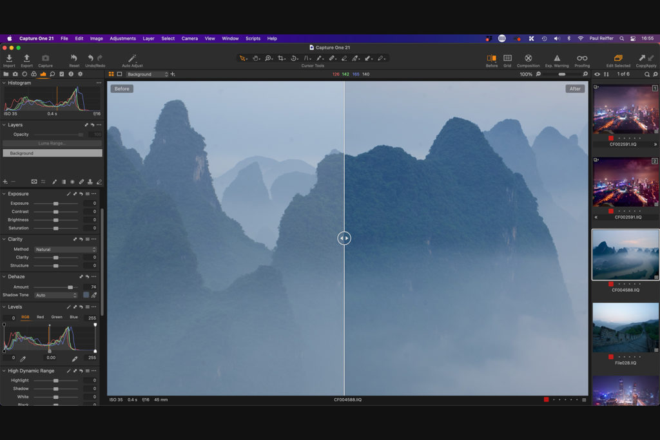Open the Capture camera tool tab

pos(15,74)
